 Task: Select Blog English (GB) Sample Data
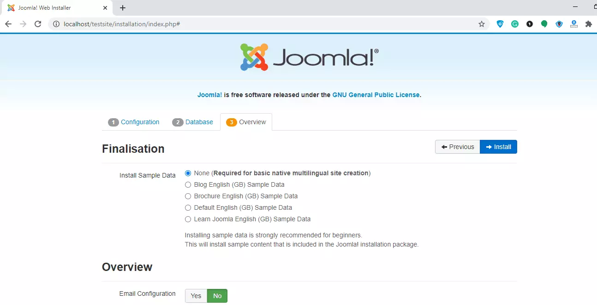point(188,185)
